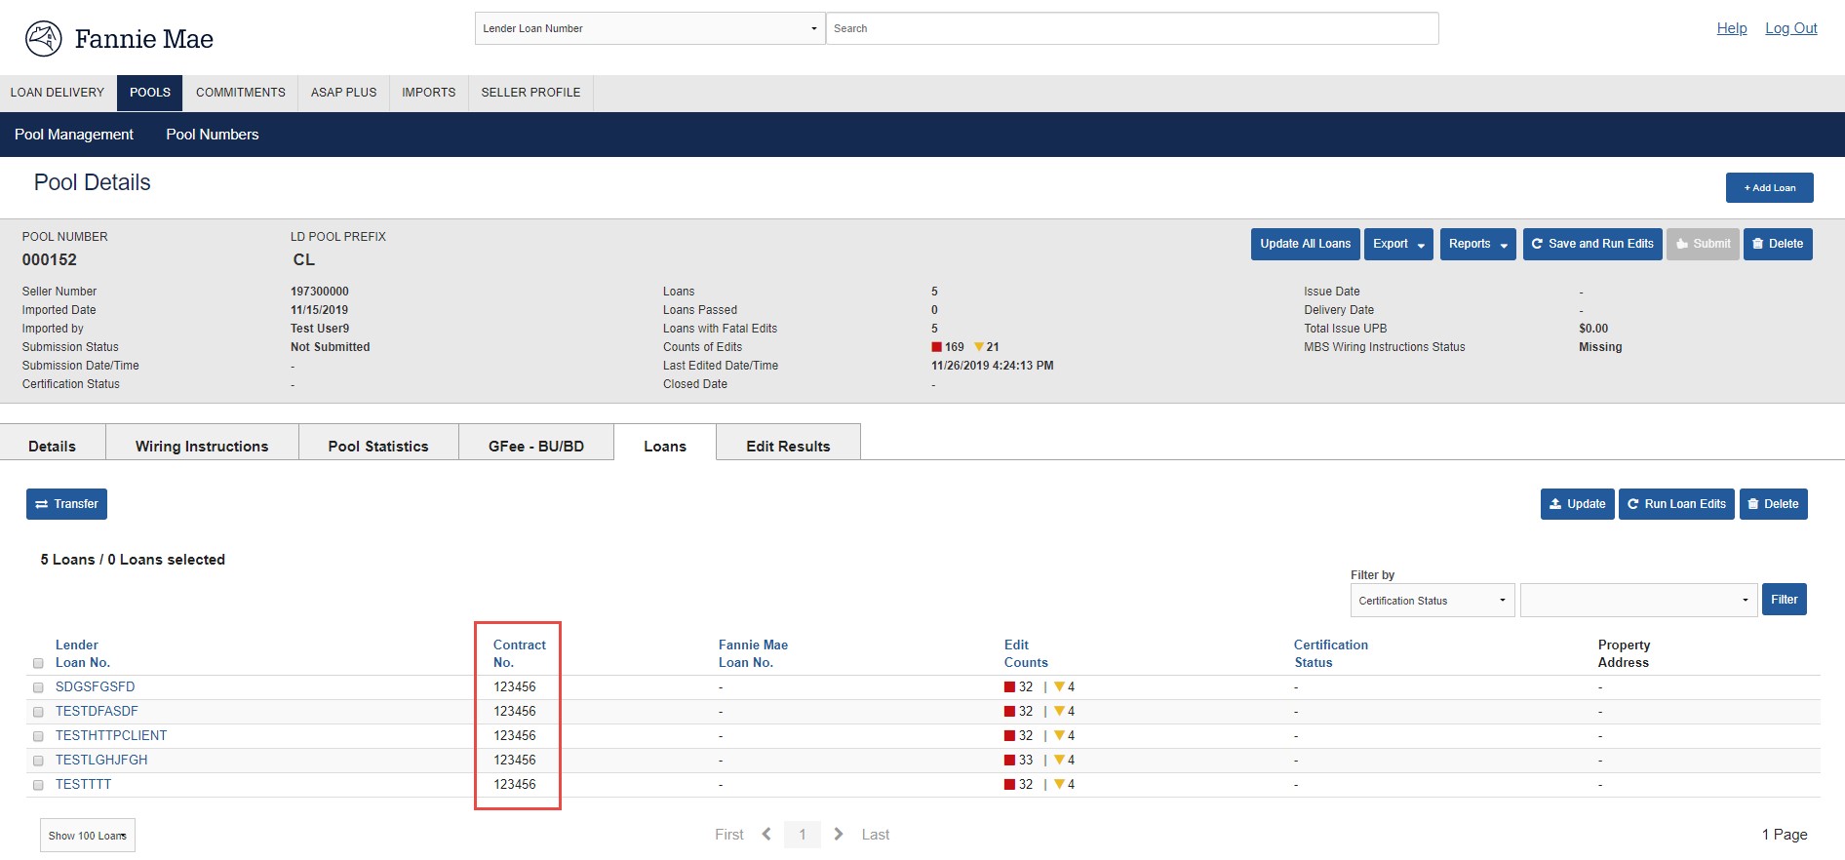Viewport: 1845px width, 860px height.
Task: Click the disabled Submit button
Action: click(1704, 244)
